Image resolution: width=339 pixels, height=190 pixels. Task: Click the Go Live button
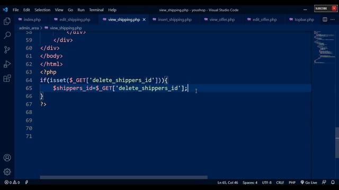pyautogui.click(x=309, y=183)
